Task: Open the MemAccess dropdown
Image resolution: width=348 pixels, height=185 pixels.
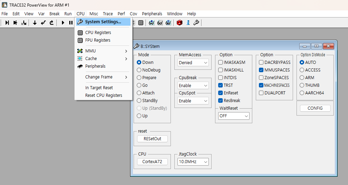Action: point(193,63)
